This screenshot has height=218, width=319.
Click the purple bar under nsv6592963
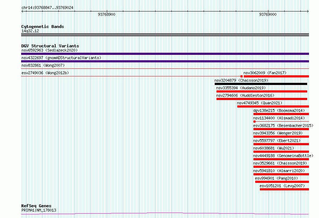pyautogui.click(x=165, y=54)
